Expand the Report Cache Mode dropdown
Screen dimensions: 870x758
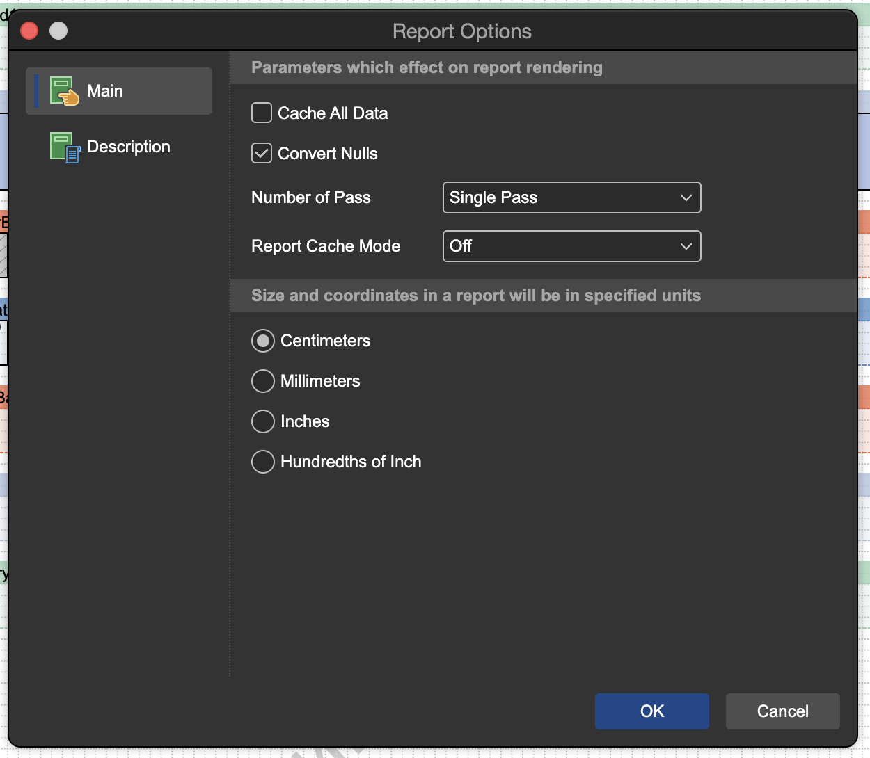tap(572, 246)
